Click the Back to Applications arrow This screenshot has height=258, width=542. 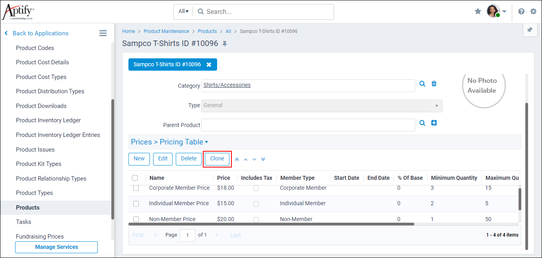point(6,33)
